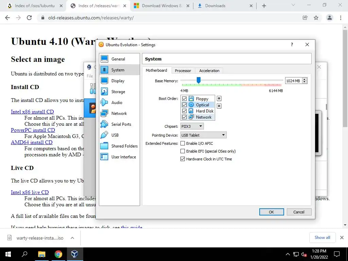Click the System chip icon in sidebar
This screenshot has height=261, width=348.
[x=104, y=70]
